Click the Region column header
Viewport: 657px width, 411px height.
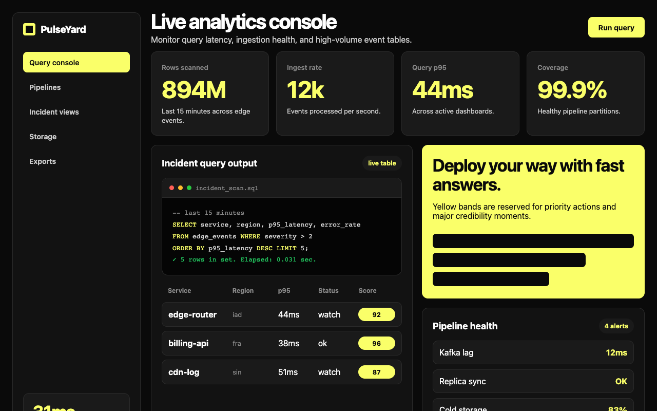pos(243,291)
